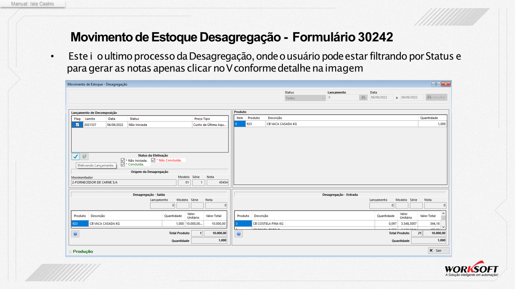Select CB COSTELA FINA KG row in Entrada table
Viewport: 515px width, 289px height.
tap(313, 223)
